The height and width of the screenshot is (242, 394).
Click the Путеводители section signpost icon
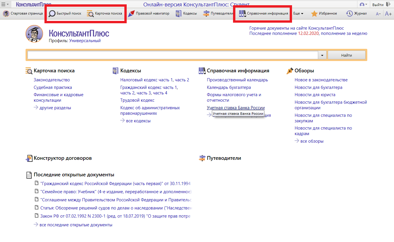pyautogui.click(x=202, y=158)
